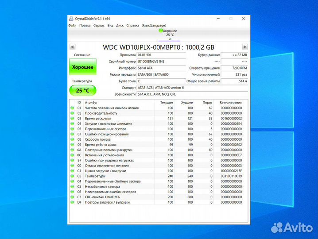This screenshot has width=318, height=239.
Task: Go to previous disk with left arrow
Action: coord(72,47)
